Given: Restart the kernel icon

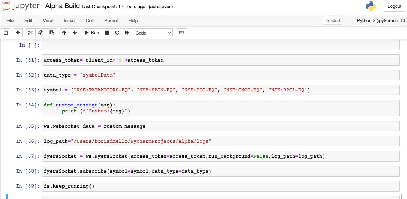Looking at the screenshot, I should (117, 33).
